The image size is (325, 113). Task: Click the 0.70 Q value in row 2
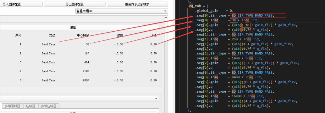coord(154,53)
